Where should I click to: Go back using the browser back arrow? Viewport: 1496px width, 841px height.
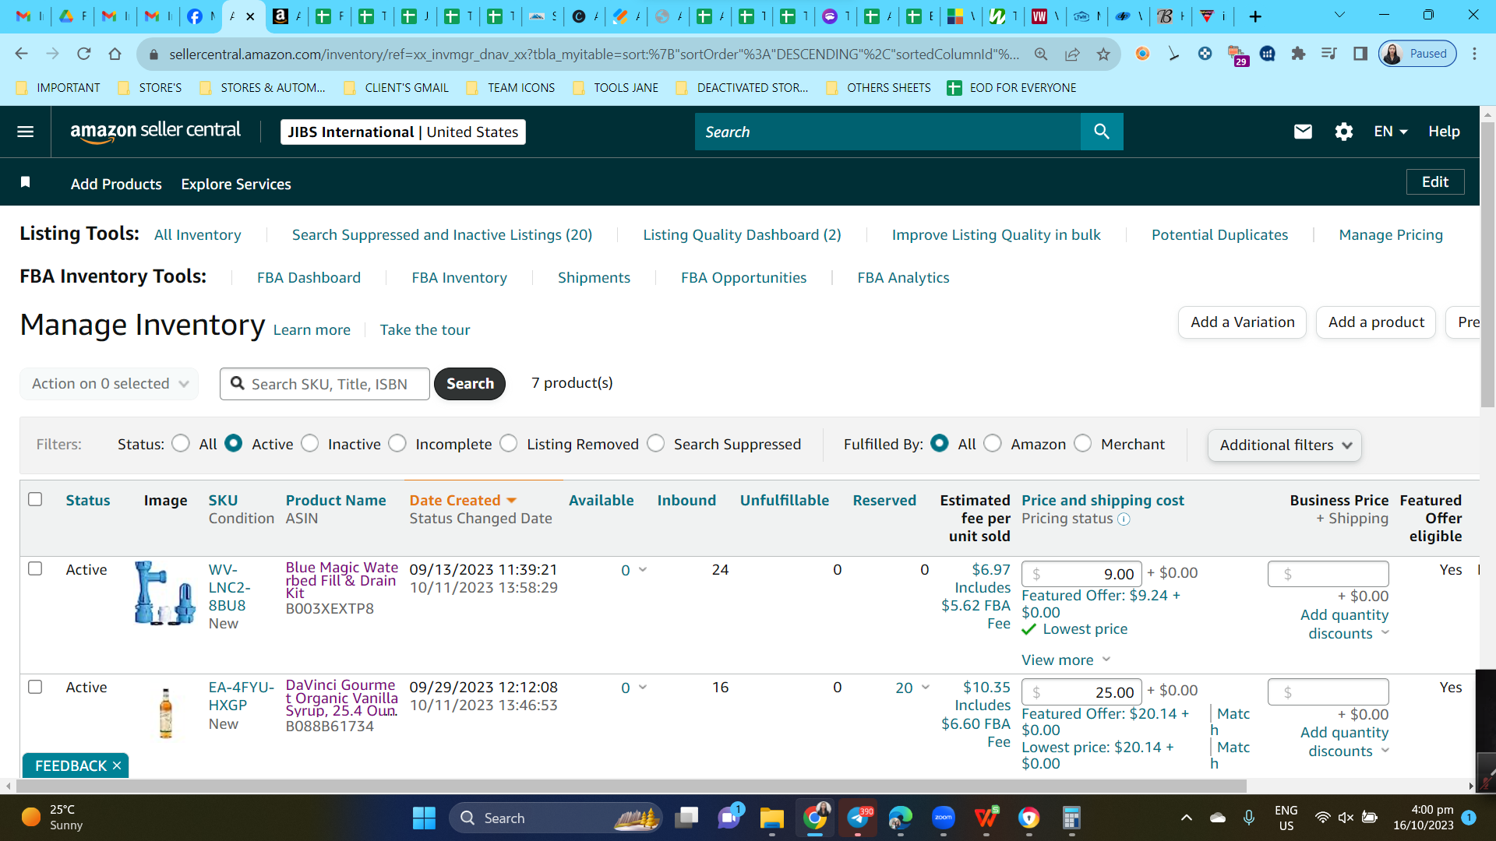tap(21, 54)
